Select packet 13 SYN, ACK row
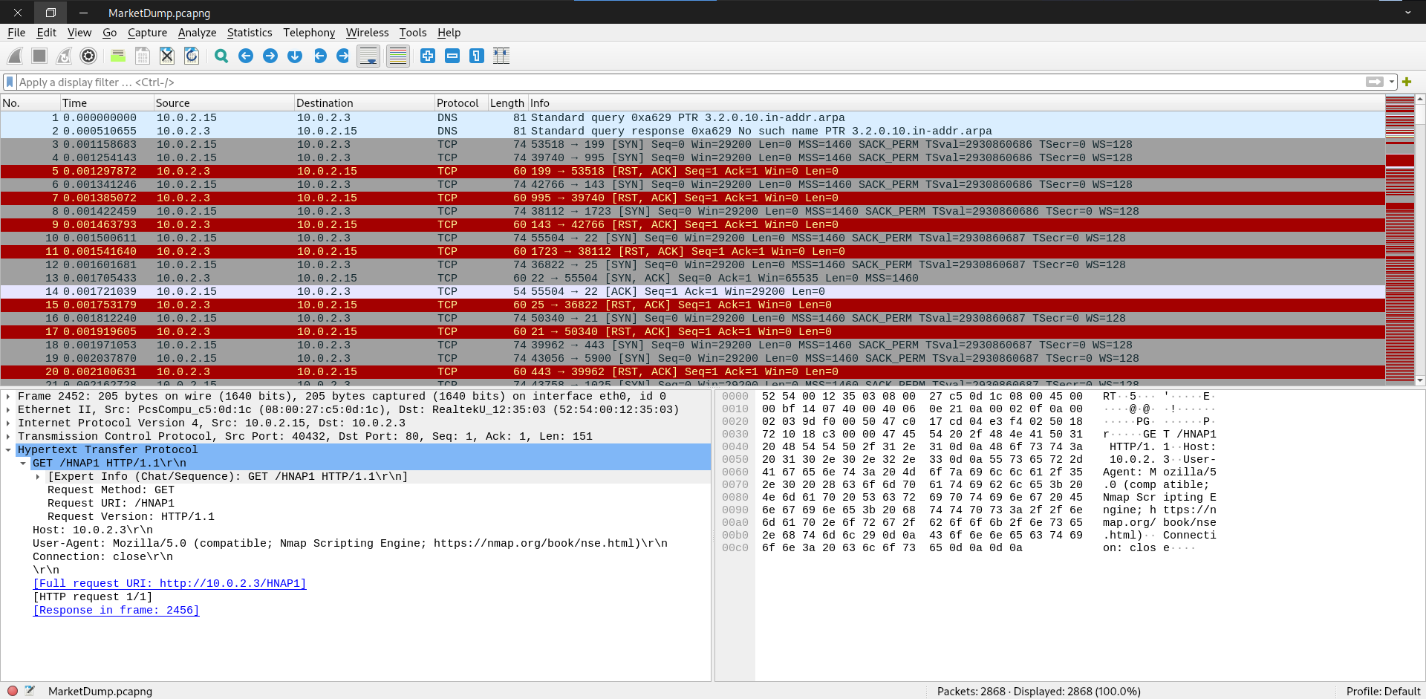1426x699 pixels. coord(692,279)
